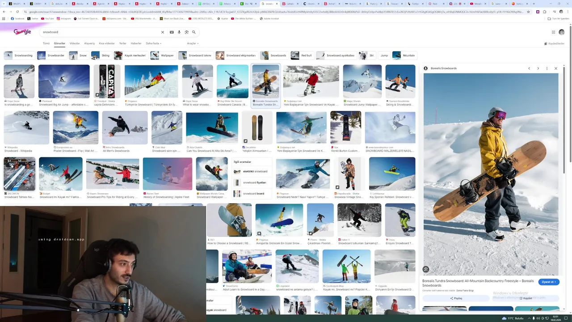Click the Ziyaret et visit button
Image resolution: width=572 pixels, height=322 pixels.
point(549,282)
